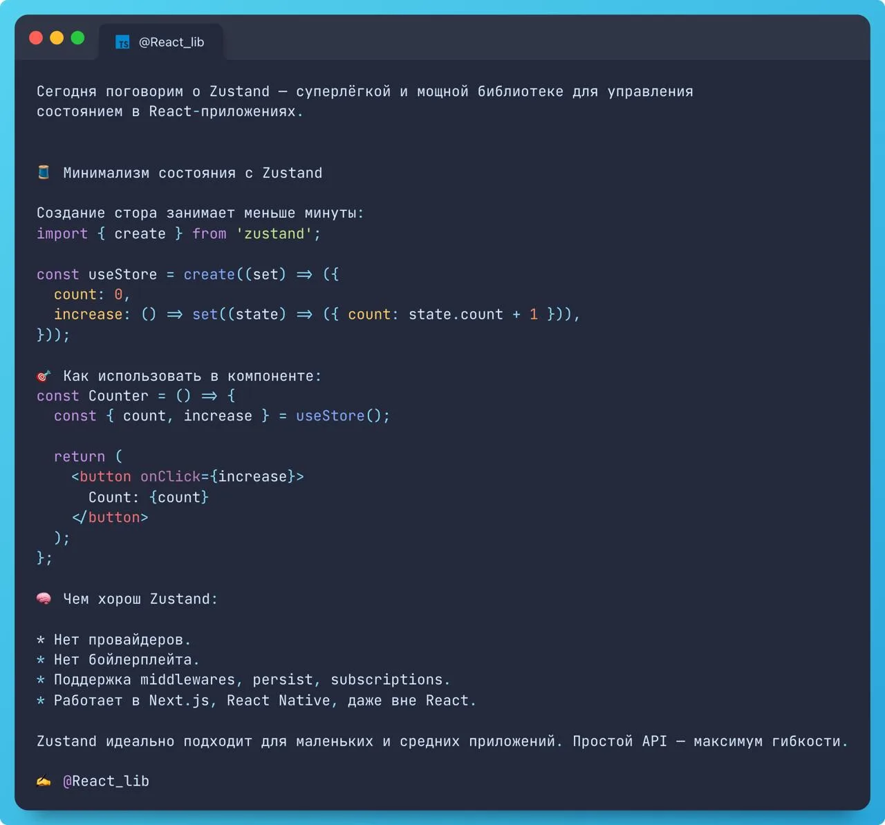Open the @React_lib handle in the footer
Screen dimensions: 885x825
[x=106, y=781]
